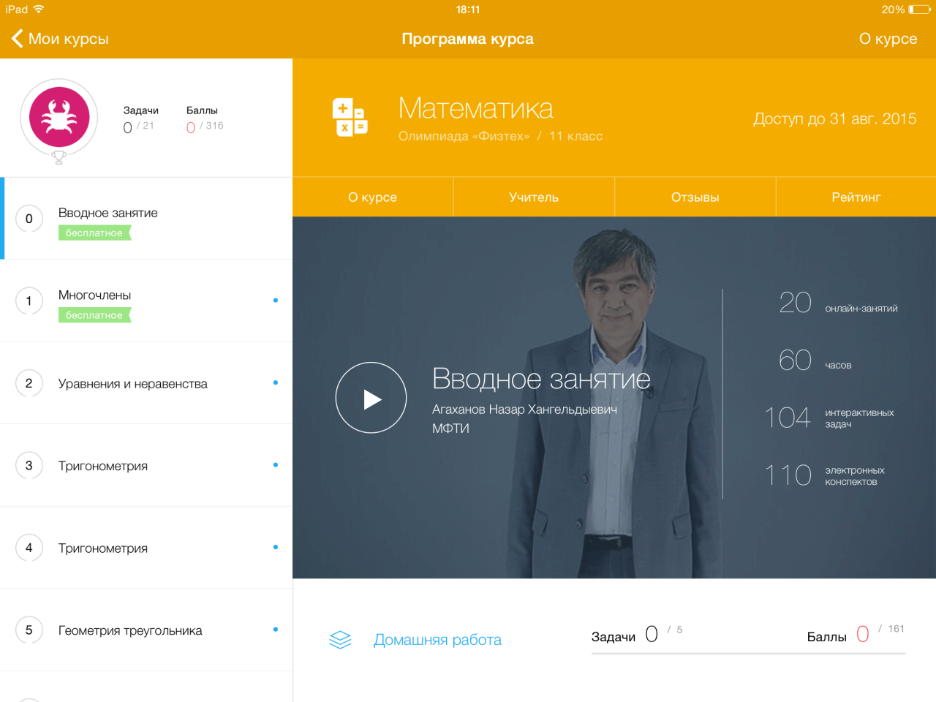This screenshot has width=936, height=702.
Task: Tap the 18:11 clock in status bar
Action: [468, 10]
